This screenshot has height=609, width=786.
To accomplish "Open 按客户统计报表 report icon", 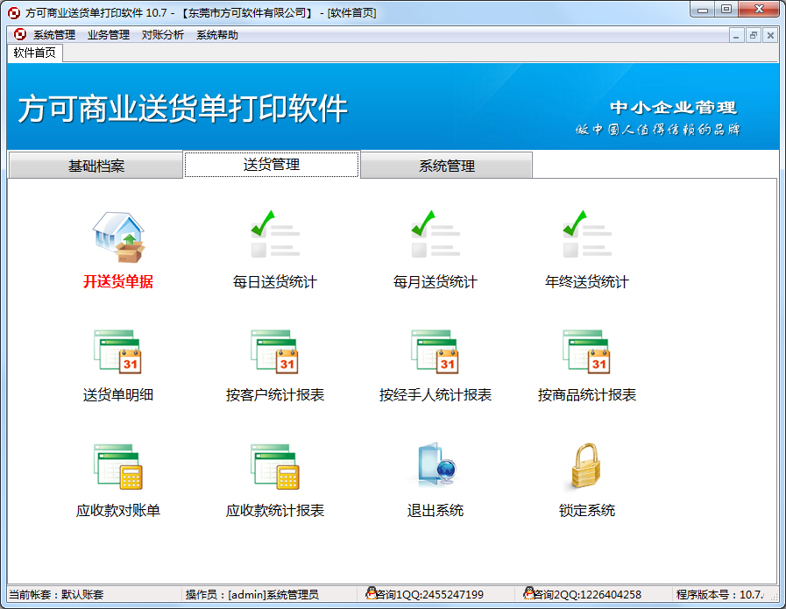I will pos(274,352).
